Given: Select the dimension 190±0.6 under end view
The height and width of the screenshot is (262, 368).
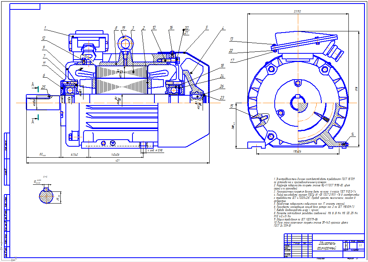Looking at the screenshot, I should coord(298,151).
